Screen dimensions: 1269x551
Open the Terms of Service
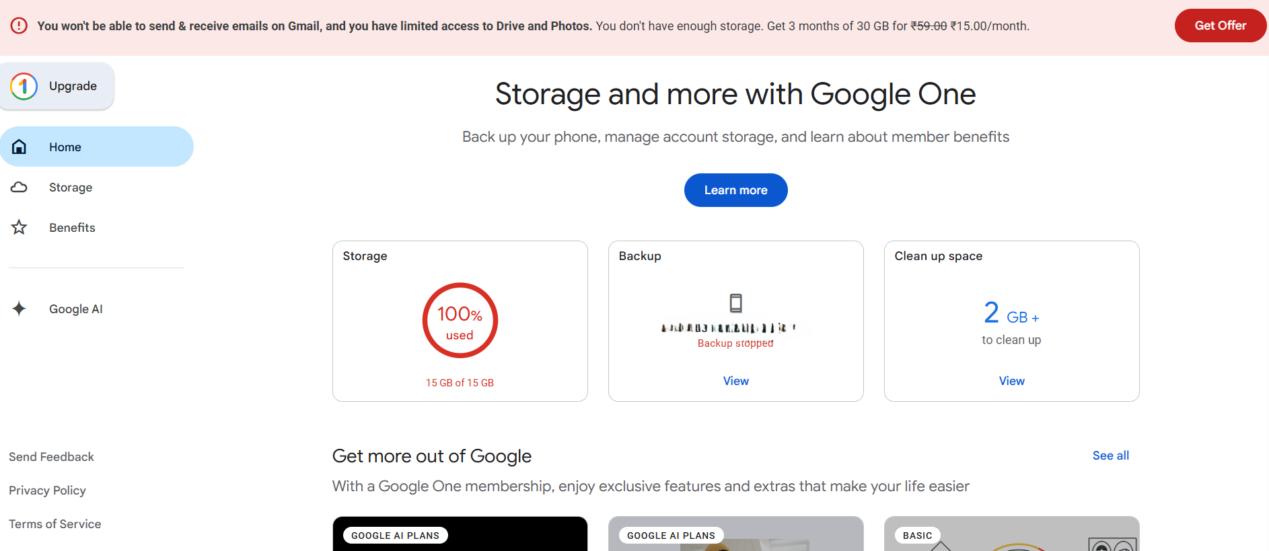(55, 523)
